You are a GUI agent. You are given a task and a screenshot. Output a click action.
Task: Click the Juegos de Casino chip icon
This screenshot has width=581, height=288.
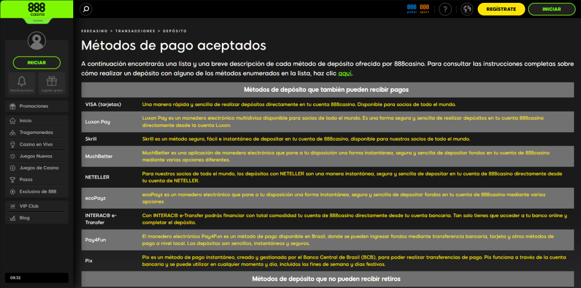pyautogui.click(x=12, y=168)
